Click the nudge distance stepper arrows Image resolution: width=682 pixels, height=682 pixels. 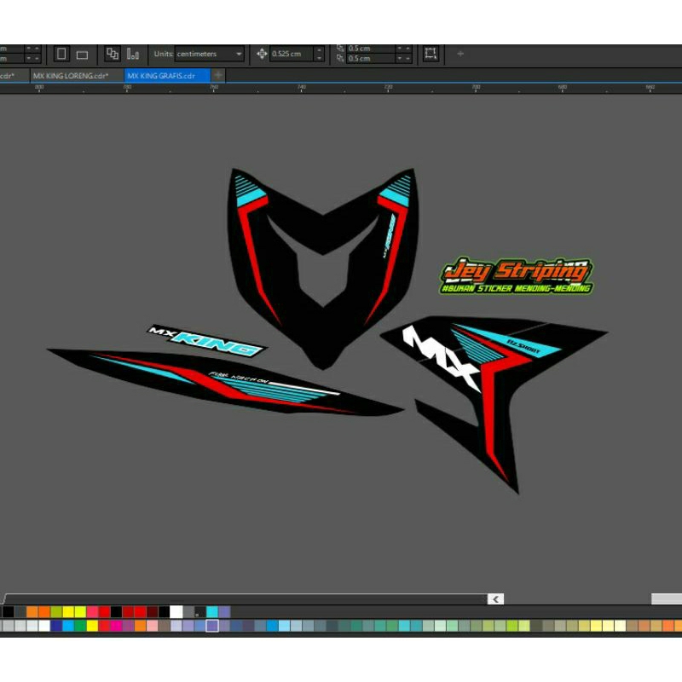point(319,54)
